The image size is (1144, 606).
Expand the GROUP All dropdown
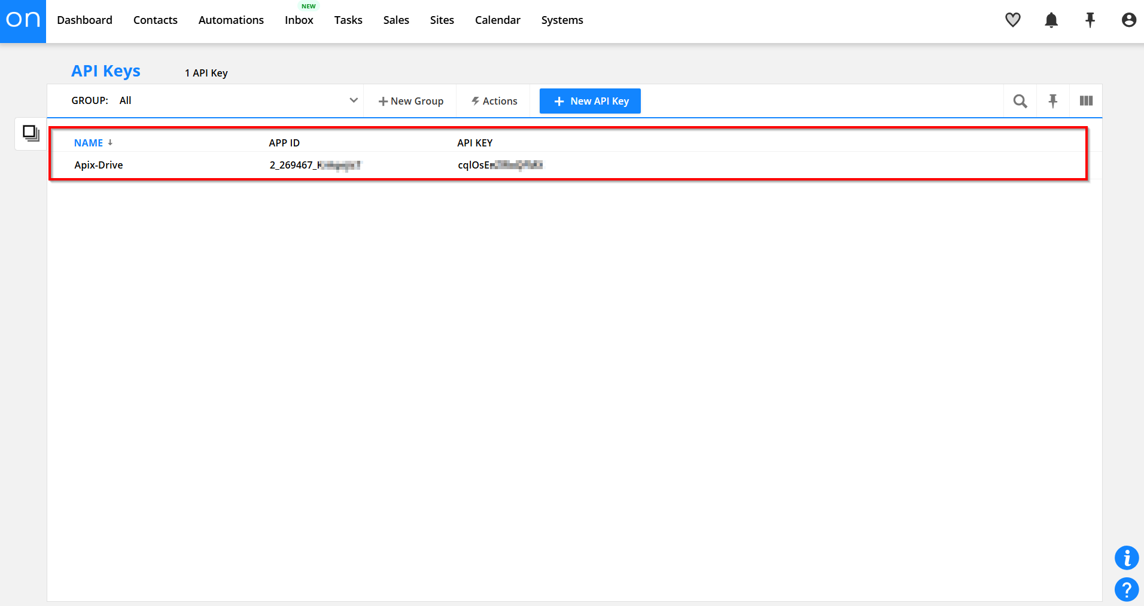[353, 100]
